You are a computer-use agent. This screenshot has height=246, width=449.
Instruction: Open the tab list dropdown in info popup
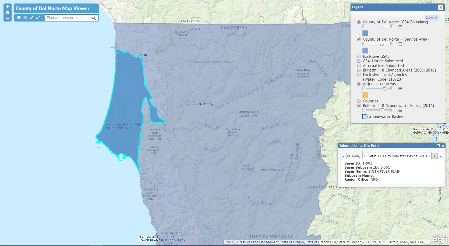click(x=441, y=156)
